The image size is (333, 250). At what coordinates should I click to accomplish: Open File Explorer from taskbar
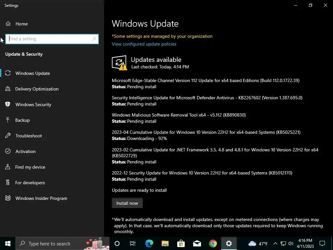165,243
